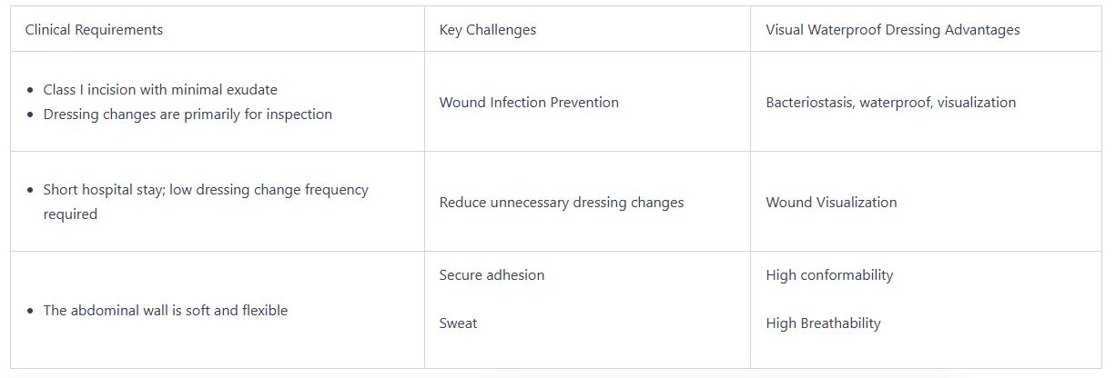The width and height of the screenshot is (1116, 378).
Task: Select 'Reduce unnecessary dressing changes' cell
Action: pos(561,203)
